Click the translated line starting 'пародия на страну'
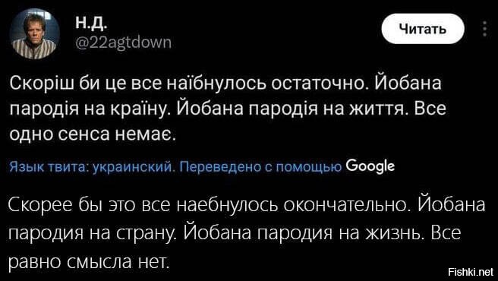498x281 pixels. tap(235, 235)
